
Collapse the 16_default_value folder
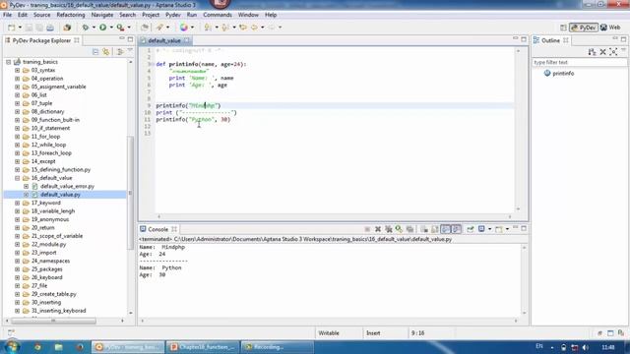(x=18, y=178)
